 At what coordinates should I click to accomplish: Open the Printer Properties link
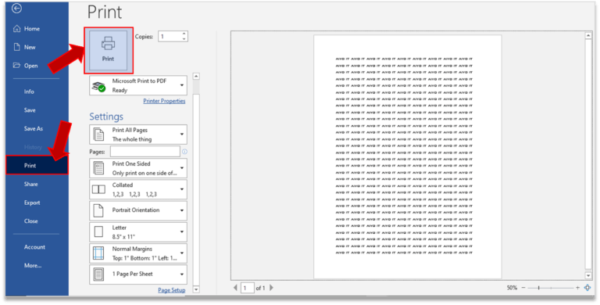(x=164, y=101)
